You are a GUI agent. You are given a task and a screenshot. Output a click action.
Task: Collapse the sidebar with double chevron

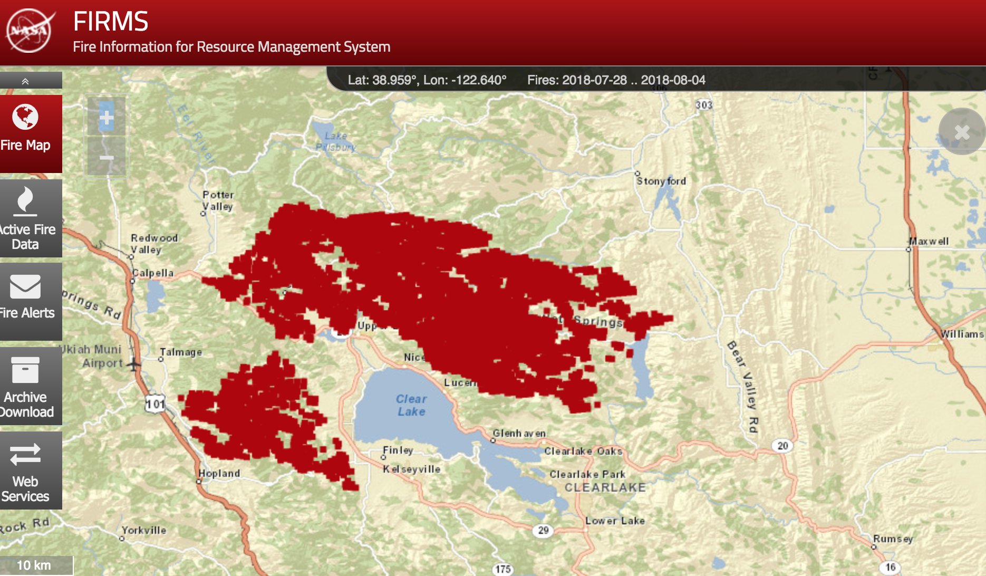pyautogui.click(x=25, y=81)
